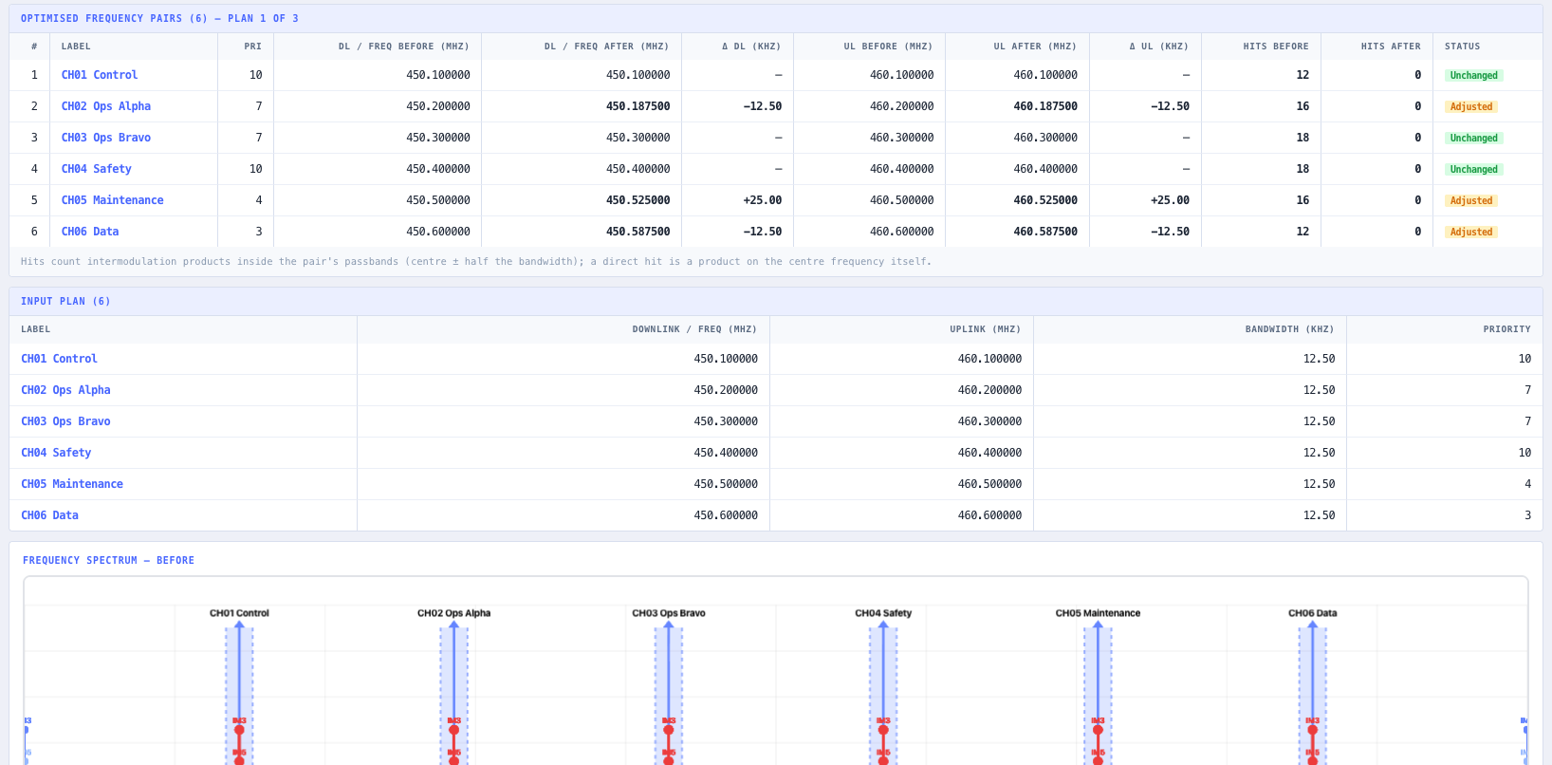Click the CH03 Ops Bravo carrier label in the spectrum
This screenshot has width=1552, height=765.
[x=669, y=613]
